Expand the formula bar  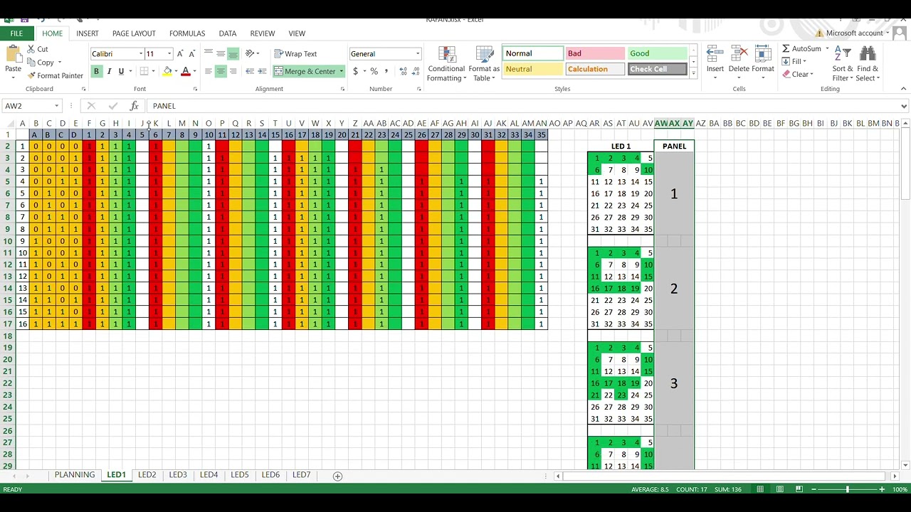pyautogui.click(x=904, y=106)
